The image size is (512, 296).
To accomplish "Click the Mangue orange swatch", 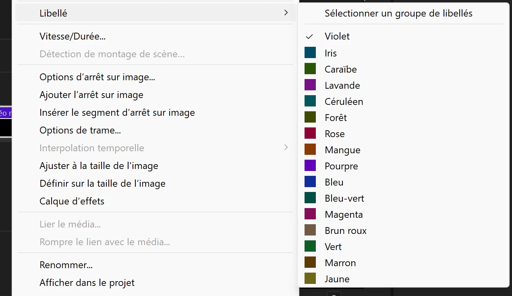I will [x=310, y=150].
